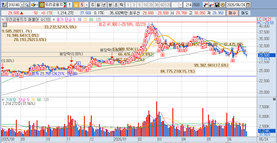Switch to 초 second chart
Image resolution: width=277 pixels, height=143 pixels.
click(116, 5)
